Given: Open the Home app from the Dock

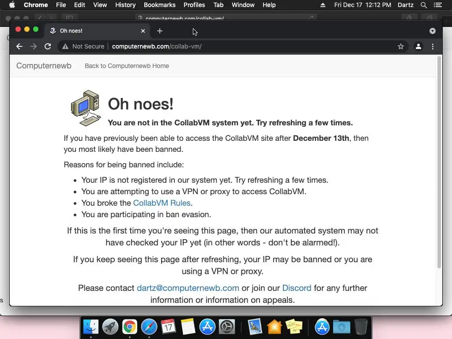Looking at the screenshot, I should [275, 327].
